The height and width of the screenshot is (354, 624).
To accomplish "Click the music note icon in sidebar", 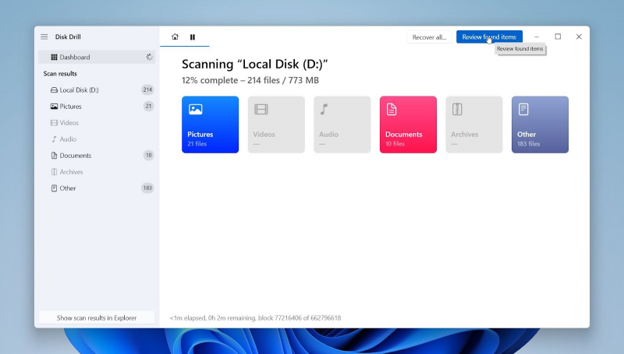I will click(54, 139).
